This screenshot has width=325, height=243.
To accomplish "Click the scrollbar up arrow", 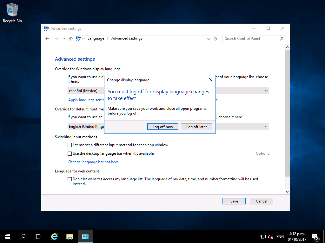I will (x=287, y=47).
